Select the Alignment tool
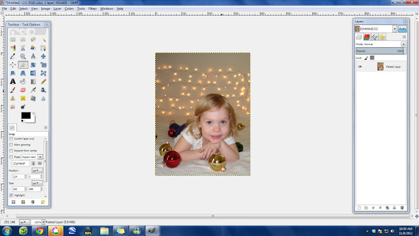Screen dimensions: 419x236 pyautogui.click(x=13, y=65)
